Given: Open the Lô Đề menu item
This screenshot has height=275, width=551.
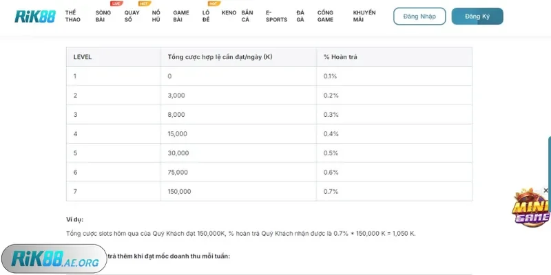Looking at the screenshot, I should point(206,16).
